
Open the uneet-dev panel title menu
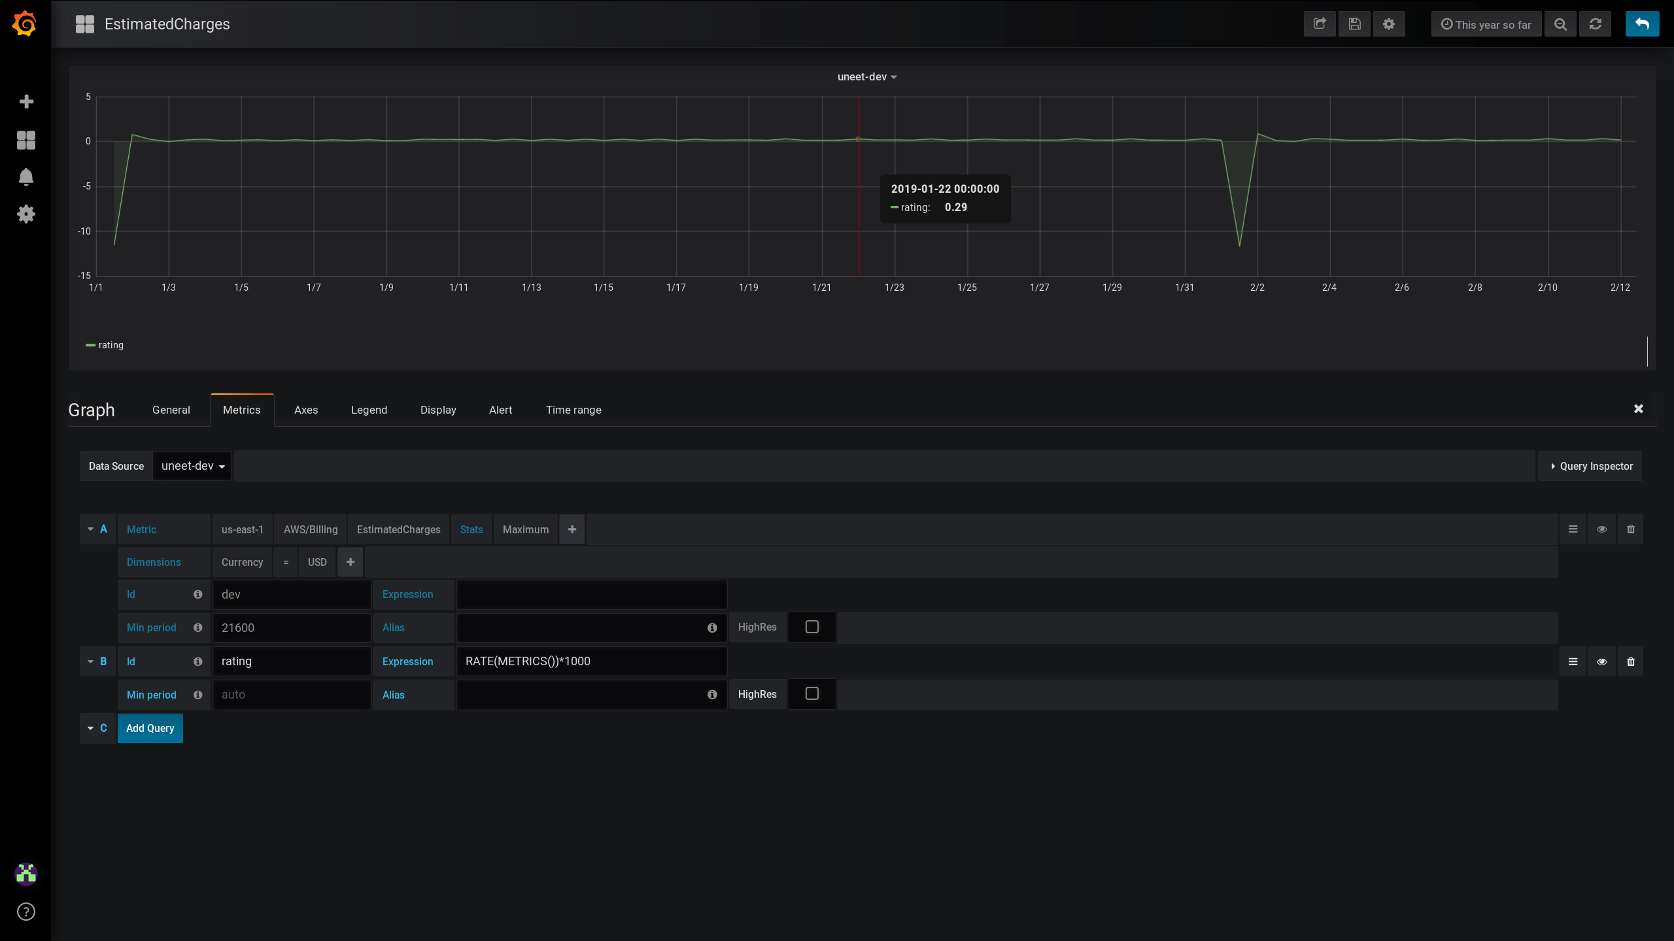click(x=866, y=76)
